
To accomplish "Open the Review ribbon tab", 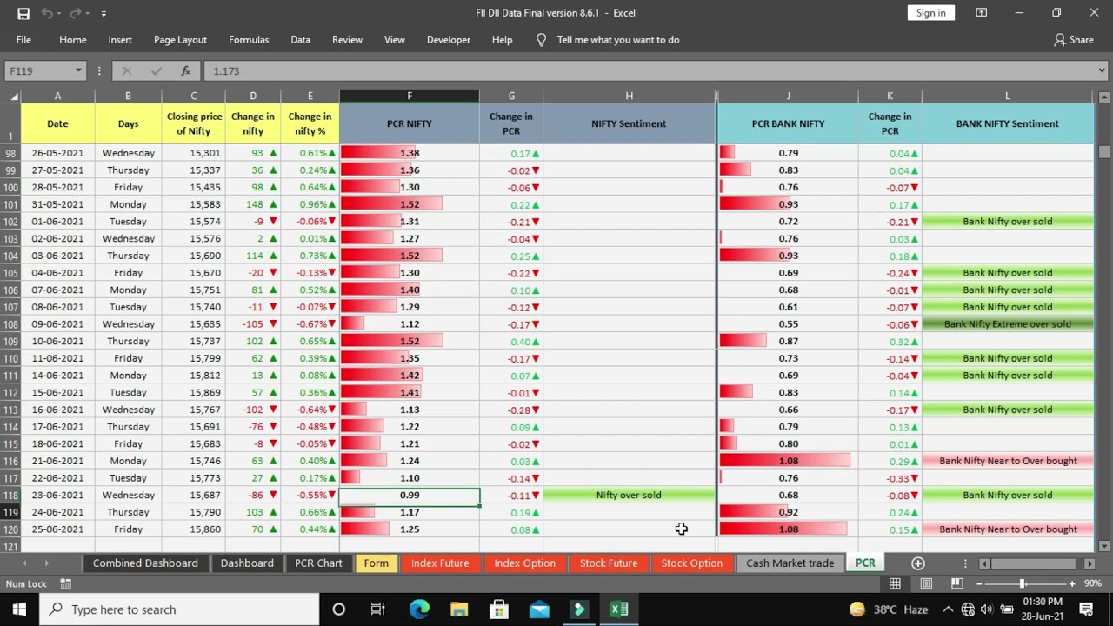I will 347,40.
